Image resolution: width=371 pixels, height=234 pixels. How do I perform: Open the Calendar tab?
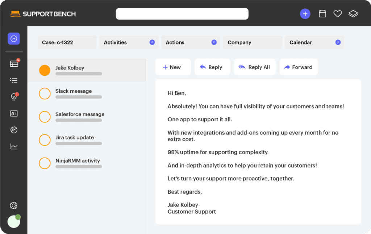(314, 42)
